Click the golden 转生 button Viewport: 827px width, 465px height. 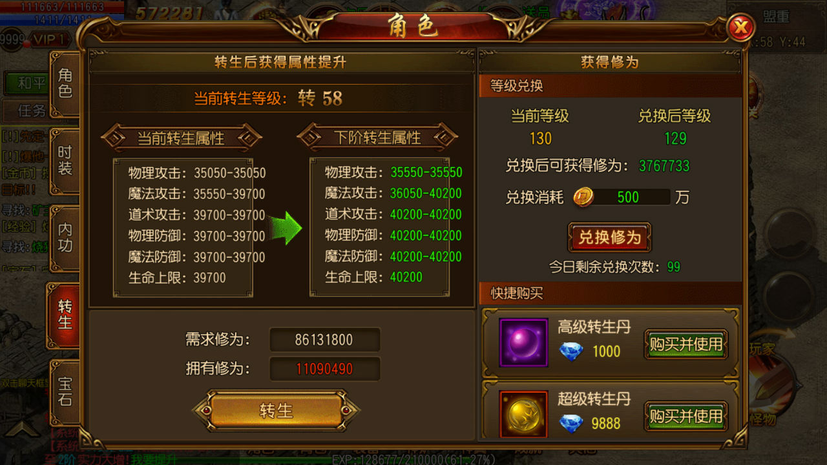point(277,410)
